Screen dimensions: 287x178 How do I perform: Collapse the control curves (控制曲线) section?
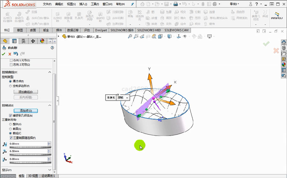tap(50, 72)
